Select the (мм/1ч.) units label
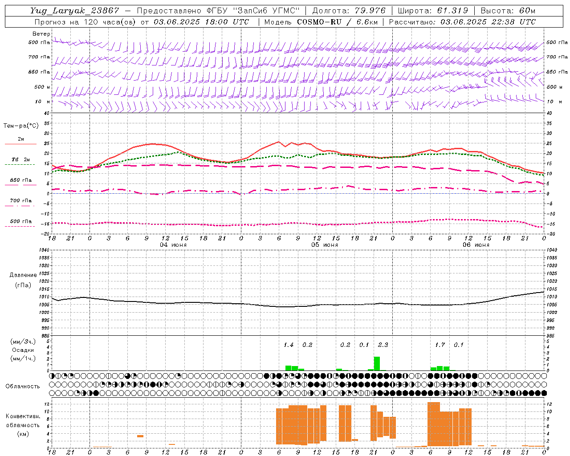This screenshot has height=456, width=570. tap(23, 358)
